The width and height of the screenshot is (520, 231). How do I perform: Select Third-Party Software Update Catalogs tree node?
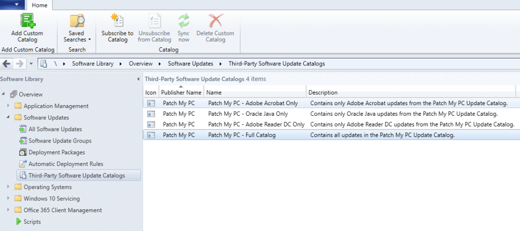pos(79,175)
